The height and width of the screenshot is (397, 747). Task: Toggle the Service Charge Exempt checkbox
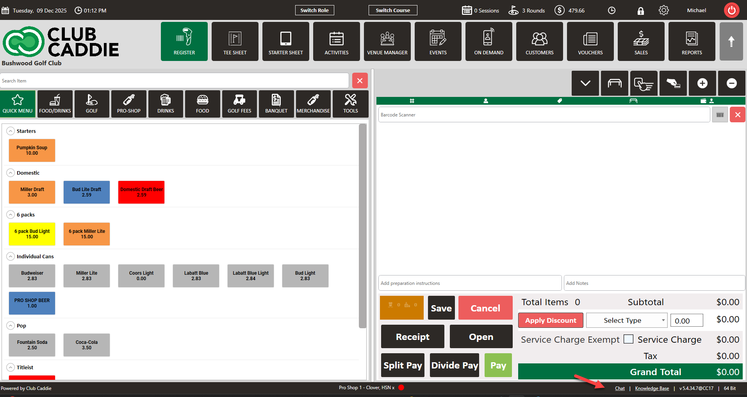628,339
